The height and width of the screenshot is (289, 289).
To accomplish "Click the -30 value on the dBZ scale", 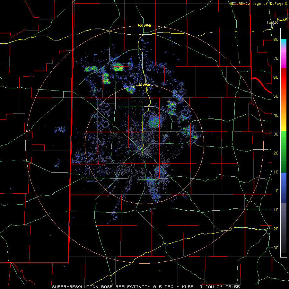I will 275,248.
